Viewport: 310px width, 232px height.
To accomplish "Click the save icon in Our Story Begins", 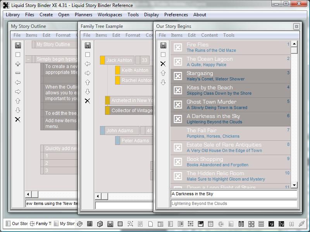I will click(x=163, y=46).
